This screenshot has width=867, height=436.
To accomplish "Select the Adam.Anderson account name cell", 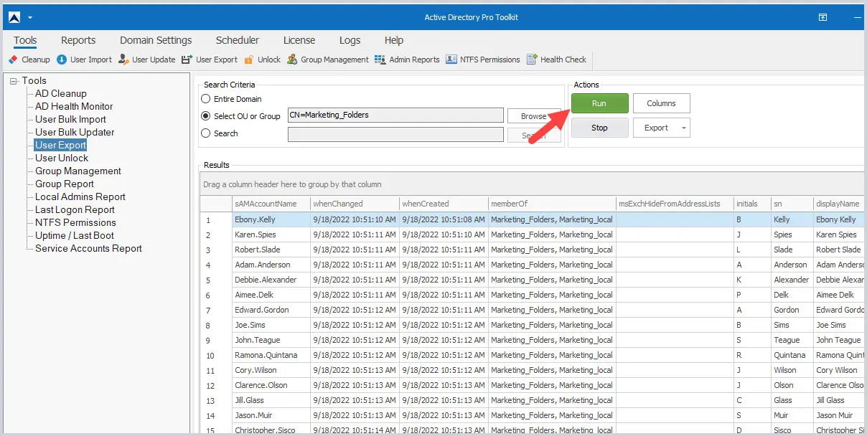I will [x=271, y=265].
